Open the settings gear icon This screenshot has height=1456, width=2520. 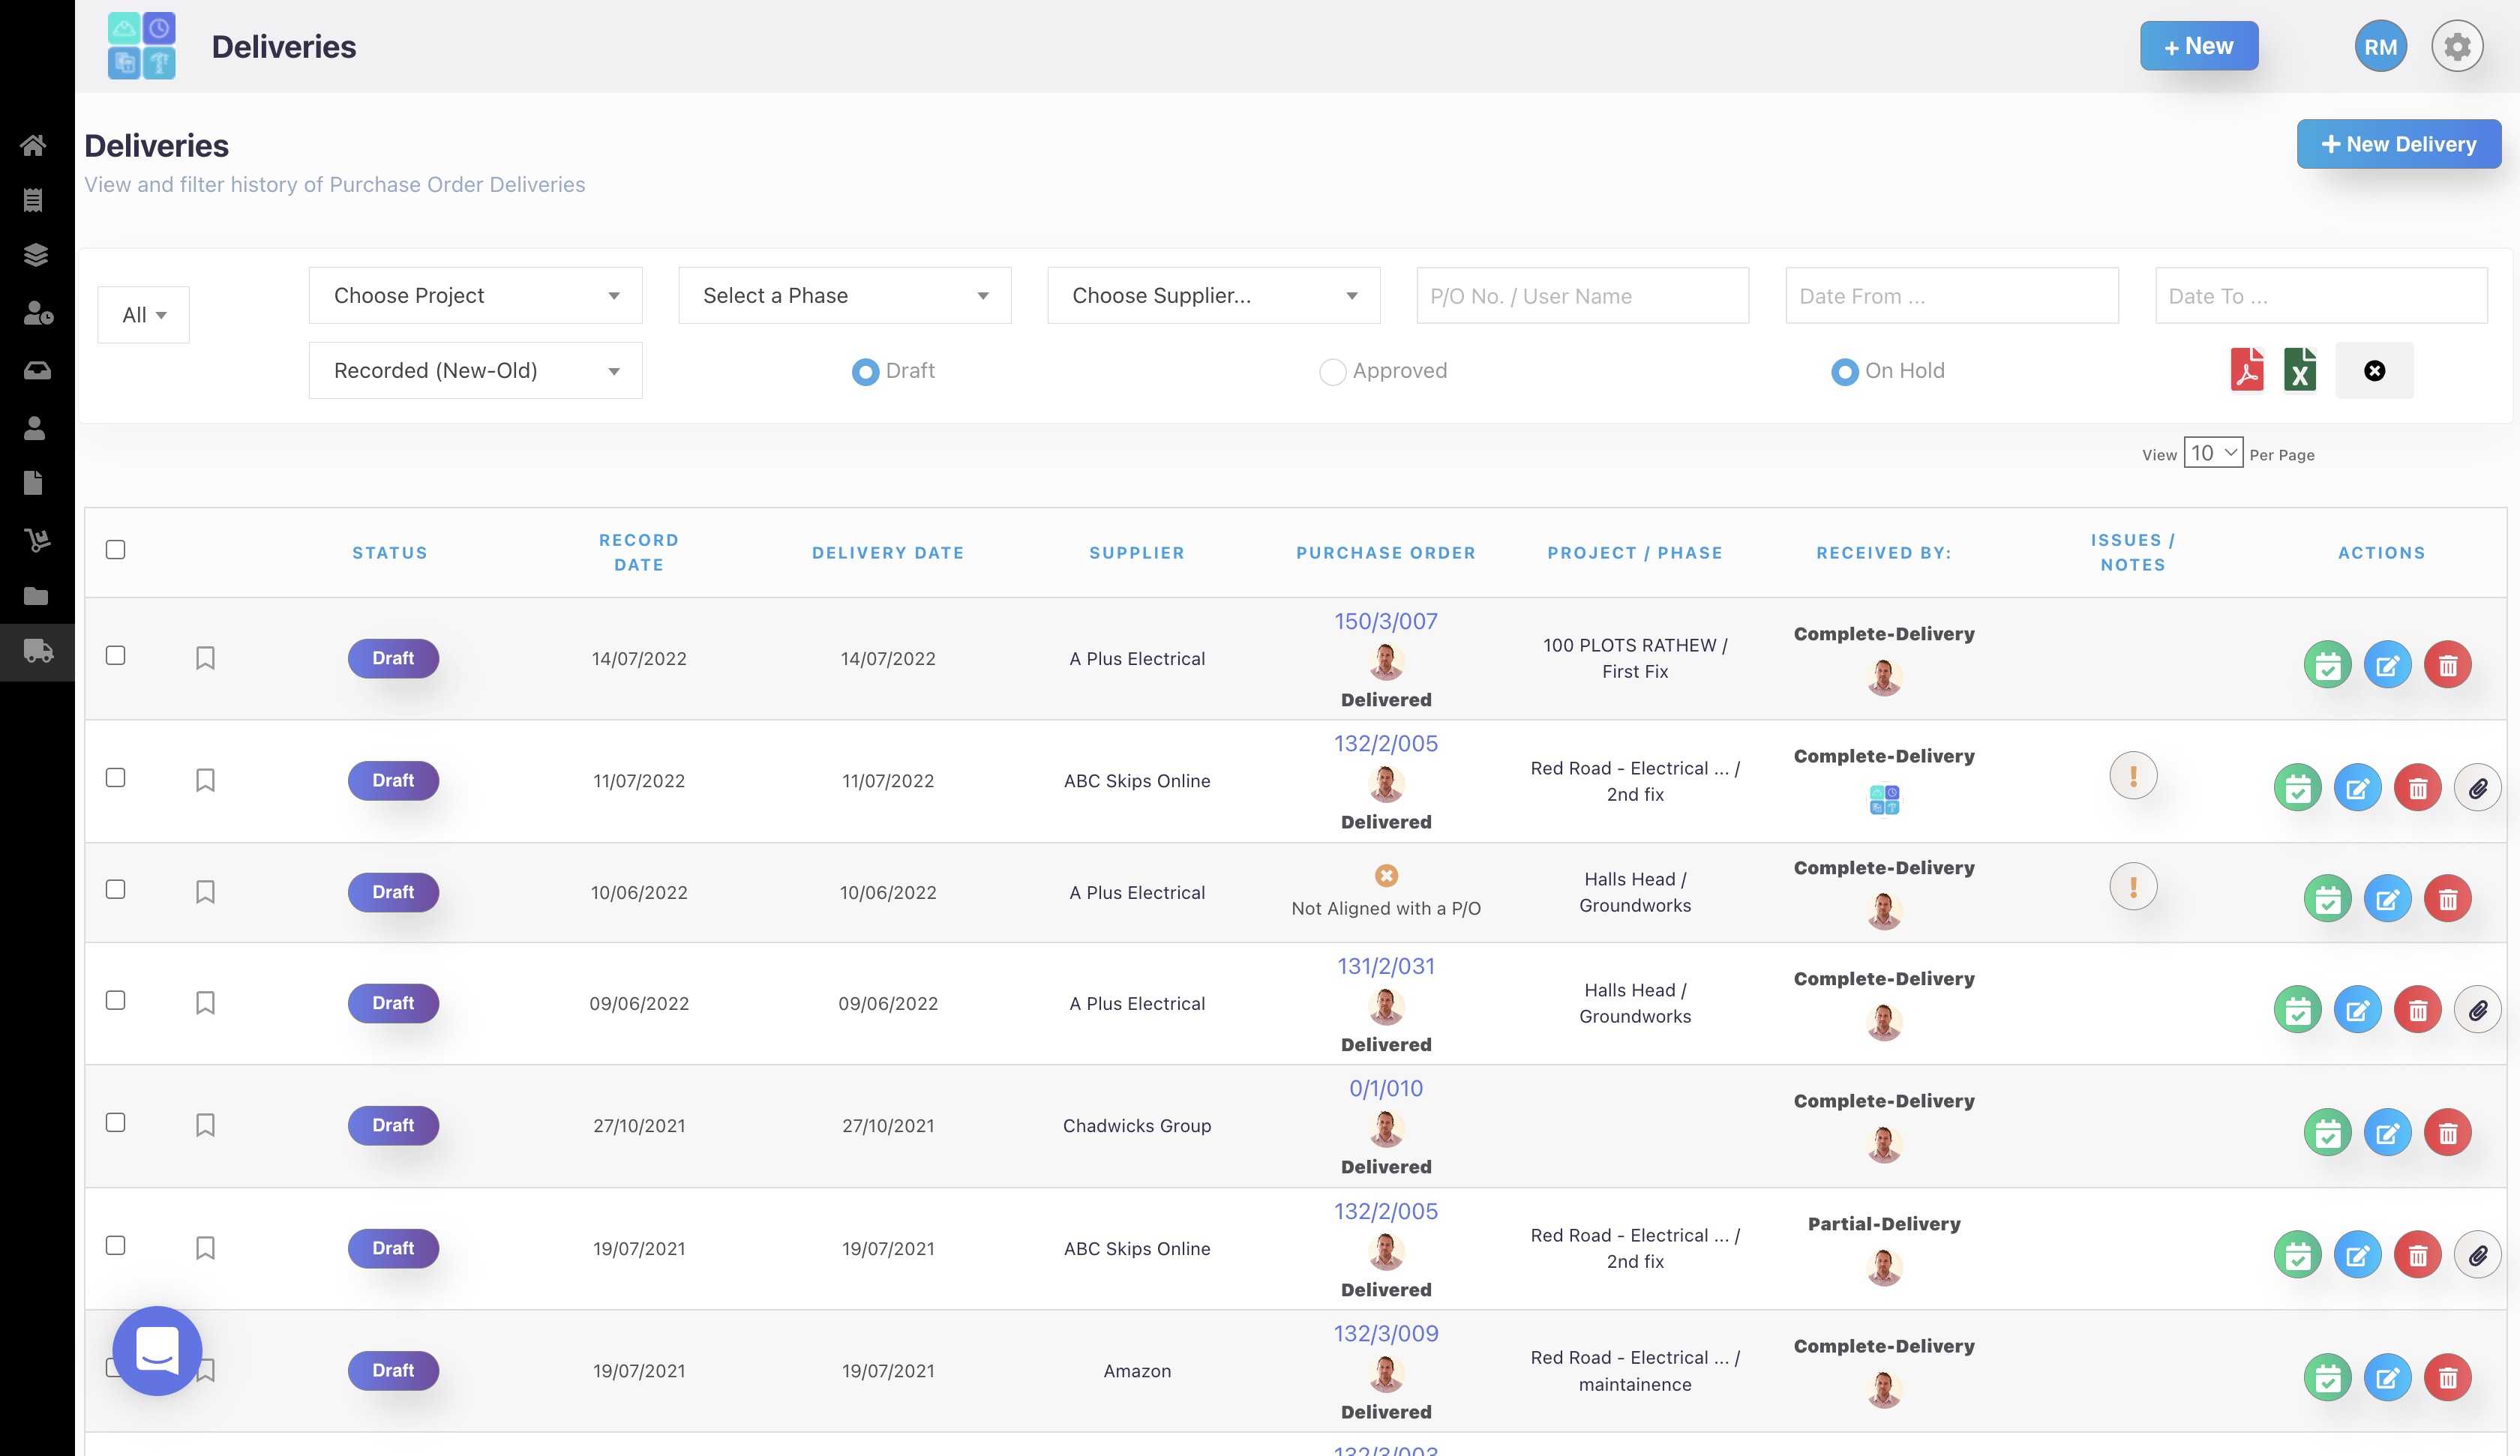click(2457, 46)
